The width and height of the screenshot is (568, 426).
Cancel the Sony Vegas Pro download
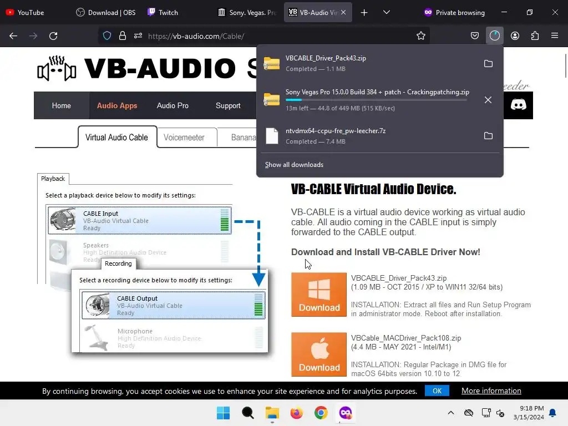[x=488, y=100]
